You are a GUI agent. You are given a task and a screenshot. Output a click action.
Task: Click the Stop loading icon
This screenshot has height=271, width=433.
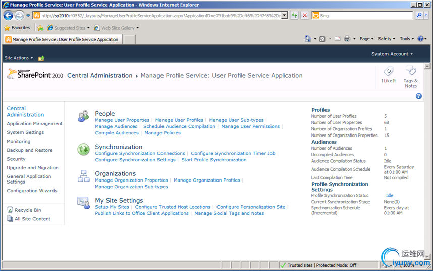click(305, 16)
